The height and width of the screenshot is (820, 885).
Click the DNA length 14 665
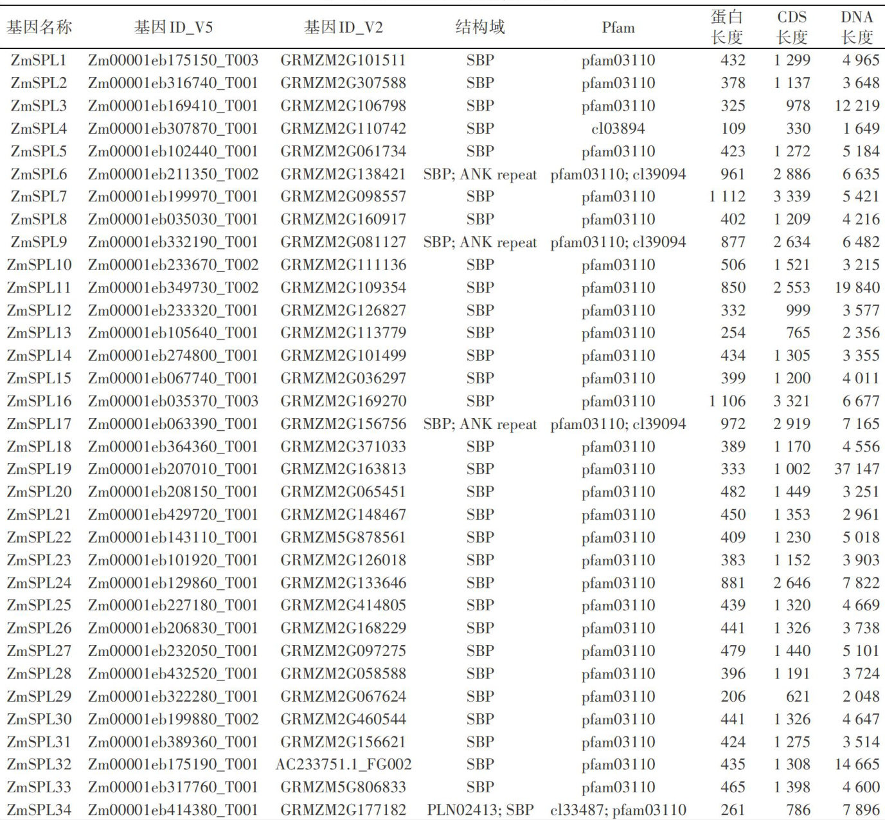tap(857, 765)
